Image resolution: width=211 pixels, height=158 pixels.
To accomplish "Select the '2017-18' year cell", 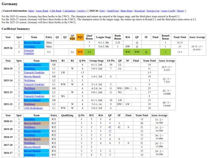I will tap(8, 145).
